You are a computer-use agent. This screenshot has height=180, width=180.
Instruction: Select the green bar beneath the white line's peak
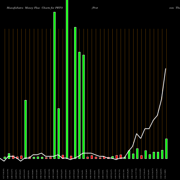(x=166, y=149)
